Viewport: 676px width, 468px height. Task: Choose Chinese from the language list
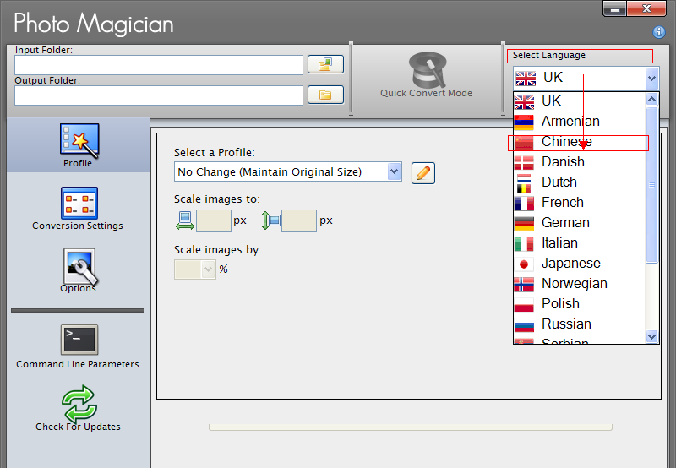click(x=566, y=142)
